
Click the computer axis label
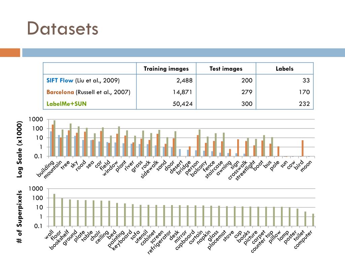[x=303, y=240]
